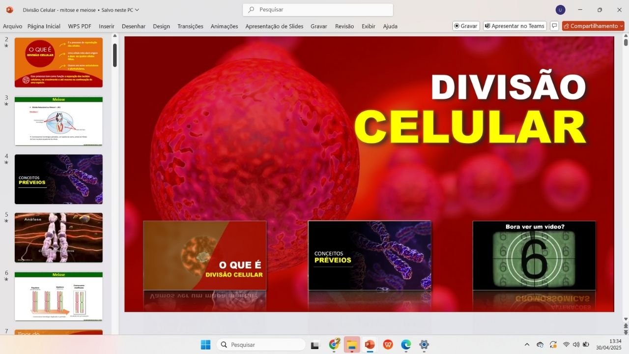Open Task View in the taskbar
This screenshot has height=354, width=629.
(x=315, y=345)
